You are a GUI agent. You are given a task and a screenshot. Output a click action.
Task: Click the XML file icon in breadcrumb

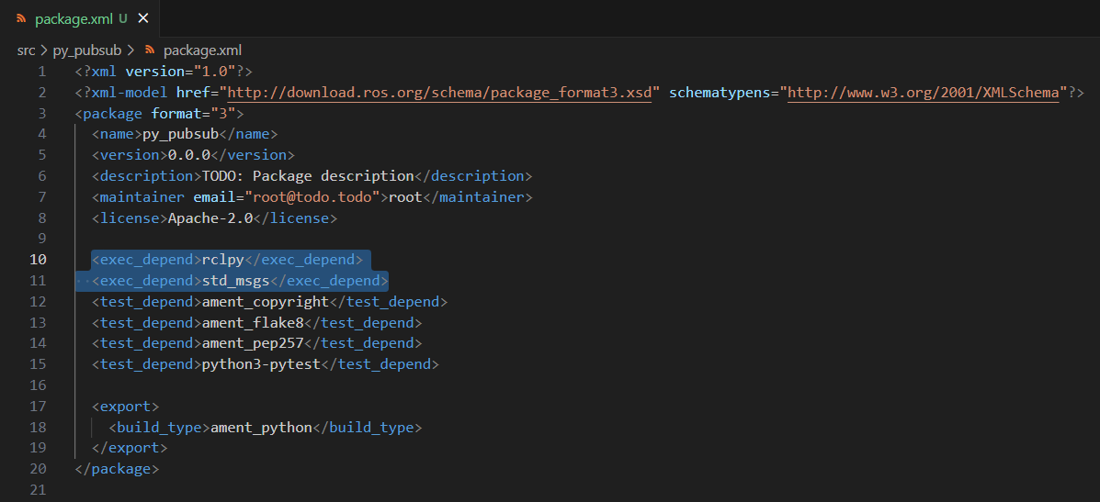point(149,50)
